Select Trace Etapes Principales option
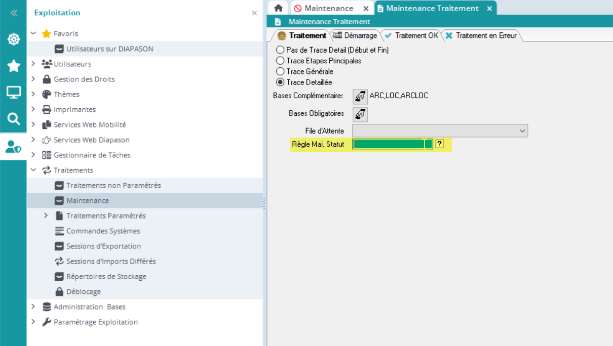Screen dimensions: 613x346 (x=280, y=61)
